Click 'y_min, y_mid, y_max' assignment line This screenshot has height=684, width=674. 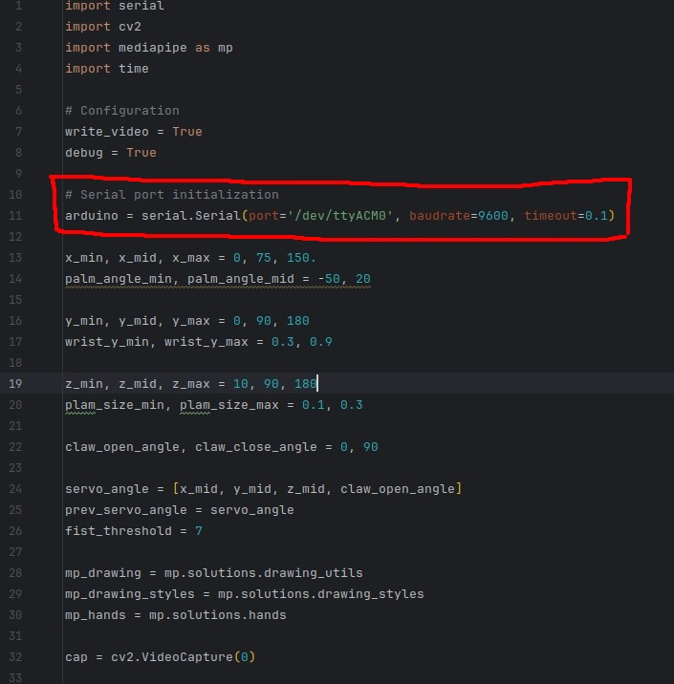coord(187,321)
